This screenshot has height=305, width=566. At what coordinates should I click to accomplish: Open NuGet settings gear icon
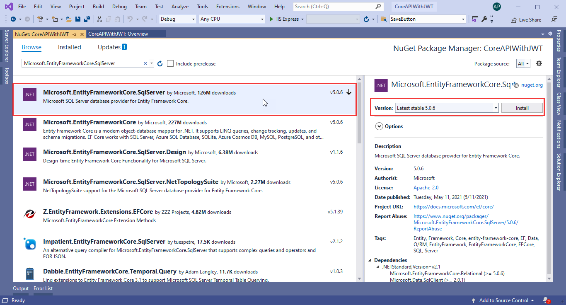point(539,63)
